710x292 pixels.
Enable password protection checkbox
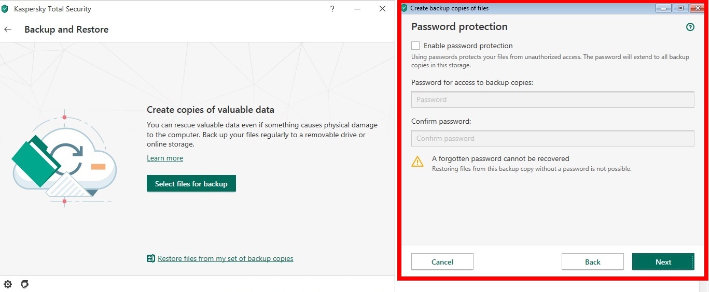(415, 46)
